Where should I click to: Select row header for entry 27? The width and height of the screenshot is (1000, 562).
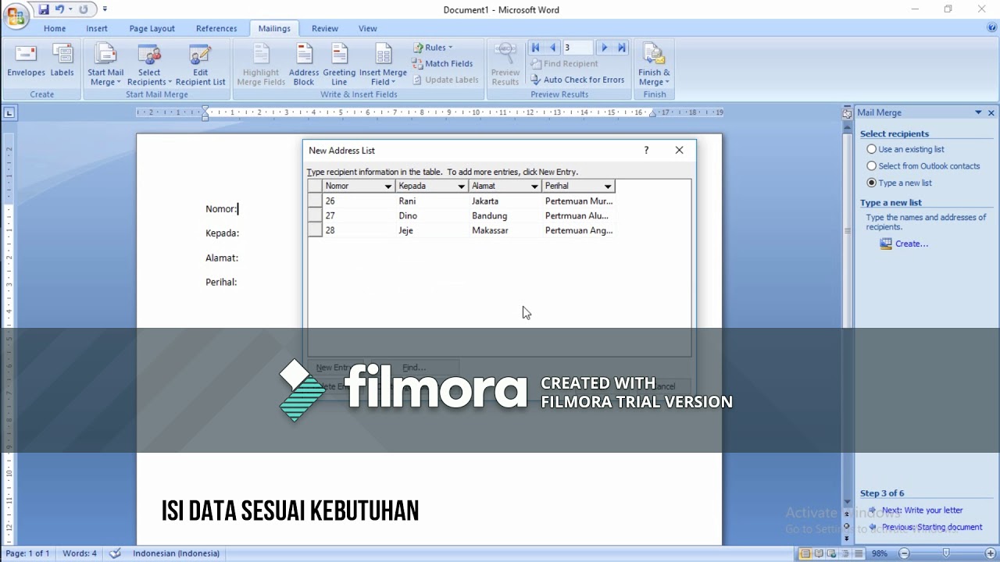tap(315, 215)
